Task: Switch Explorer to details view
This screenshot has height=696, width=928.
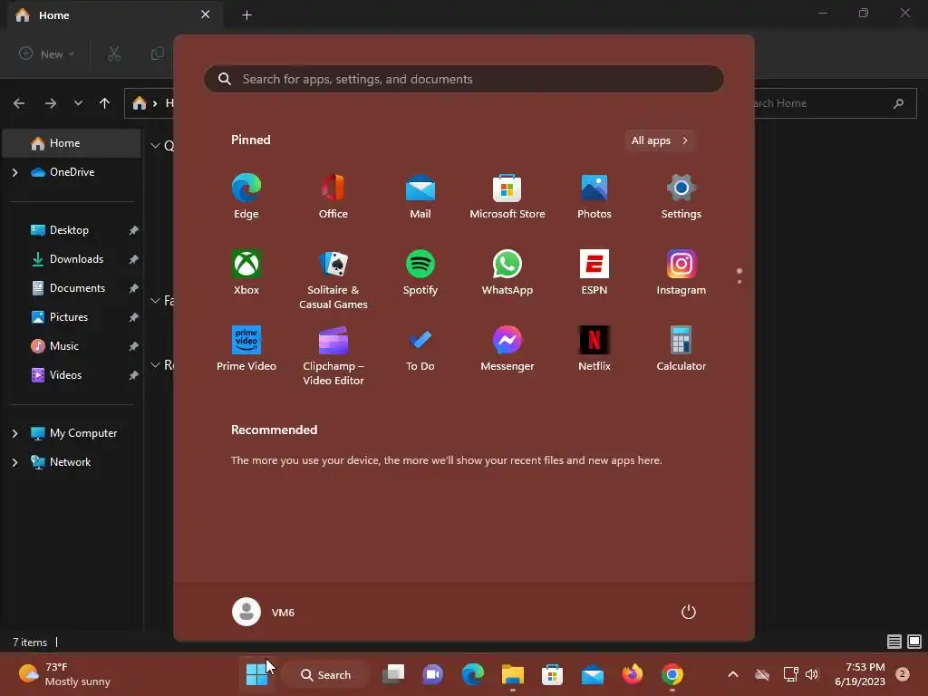Action: point(894,642)
